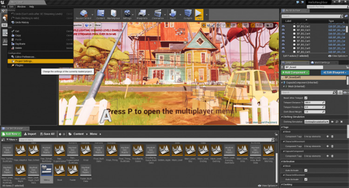Open the Help menu
The width and height of the screenshot is (349, 188).
[31, 6]
